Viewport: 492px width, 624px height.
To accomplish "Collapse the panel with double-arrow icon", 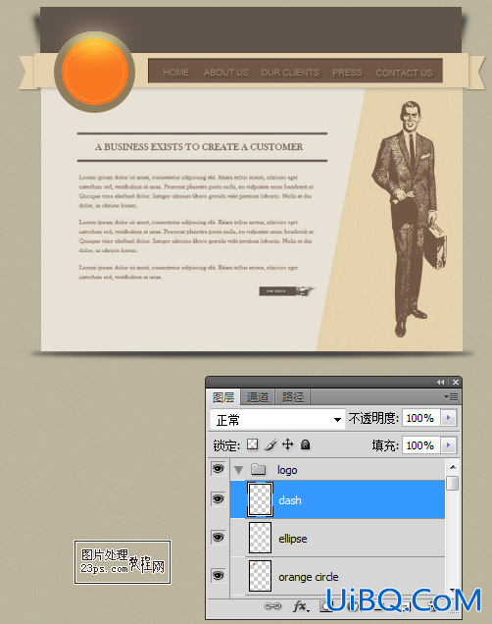I will (x=441, y=382).
